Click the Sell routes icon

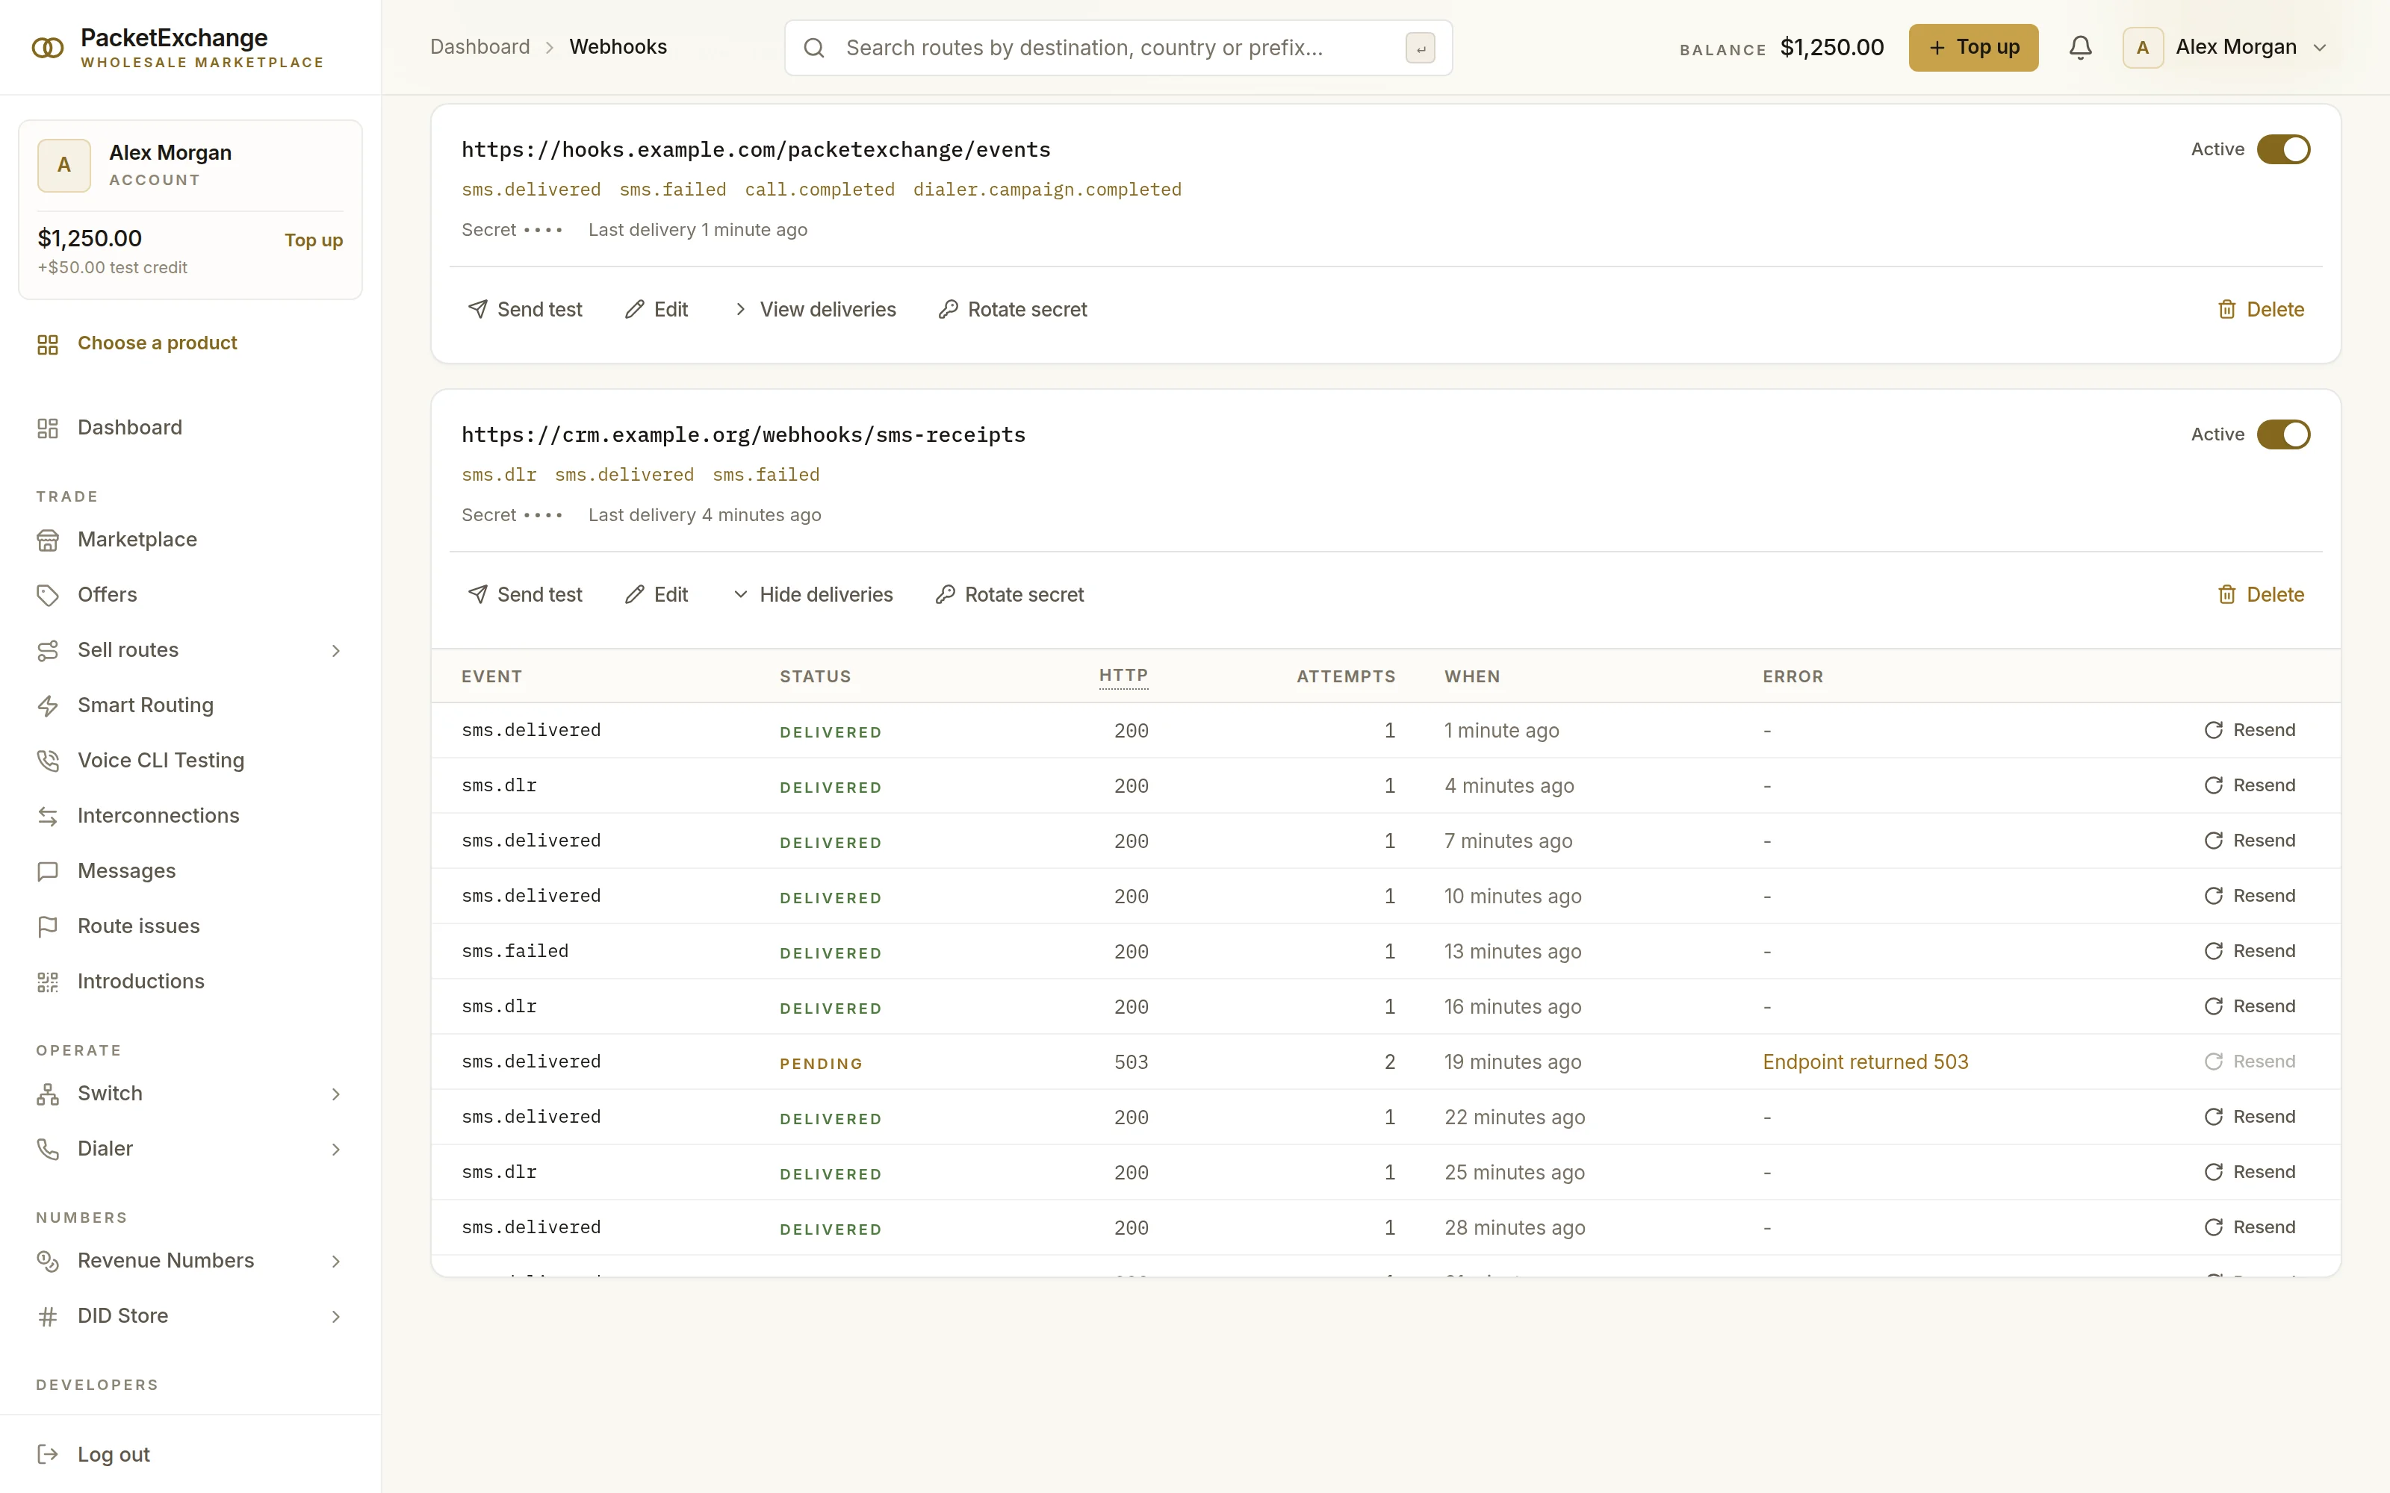[x=47, y=649]
